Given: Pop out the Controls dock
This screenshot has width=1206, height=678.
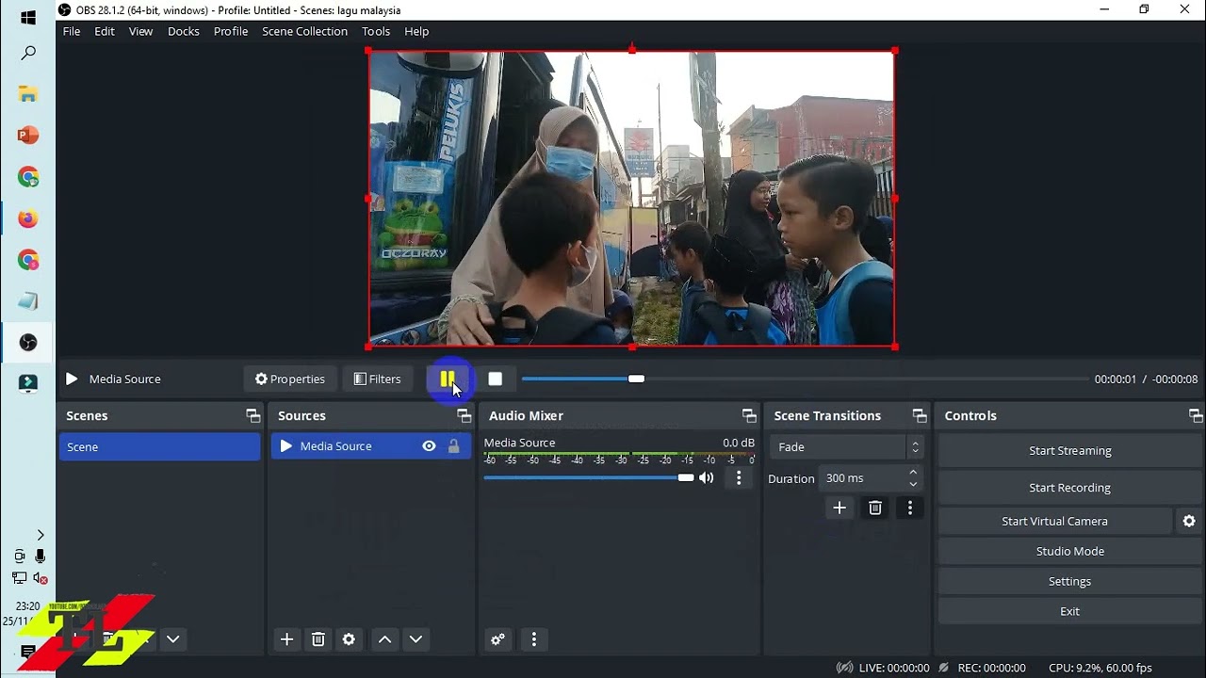Looking at the screenshot, I should 1196,415.
